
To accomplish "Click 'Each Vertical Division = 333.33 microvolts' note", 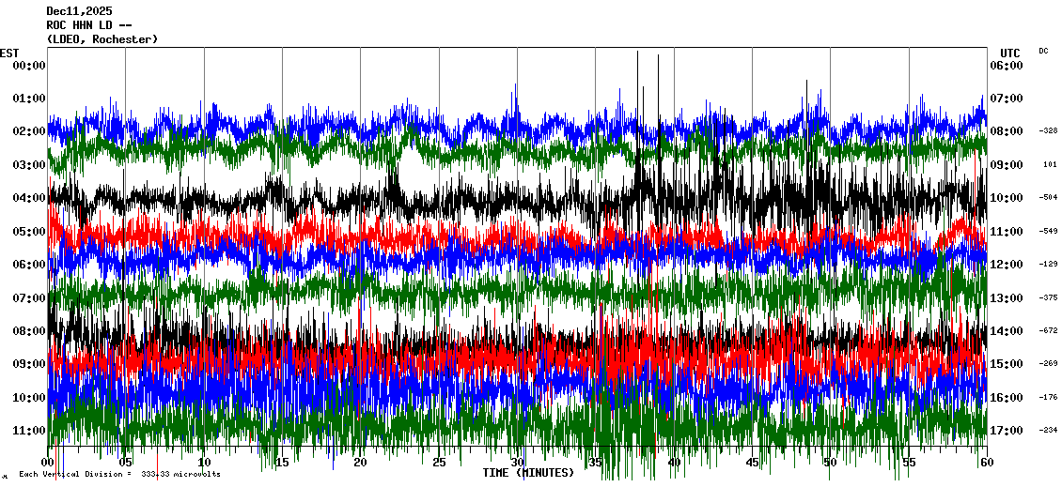I will tap(120, 474).
